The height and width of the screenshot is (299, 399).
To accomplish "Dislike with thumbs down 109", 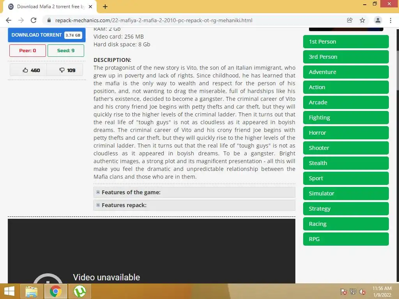I will [x=65, y=70].
